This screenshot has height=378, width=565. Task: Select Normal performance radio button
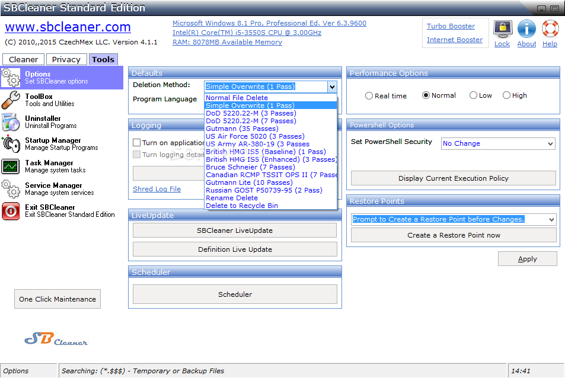426,95
